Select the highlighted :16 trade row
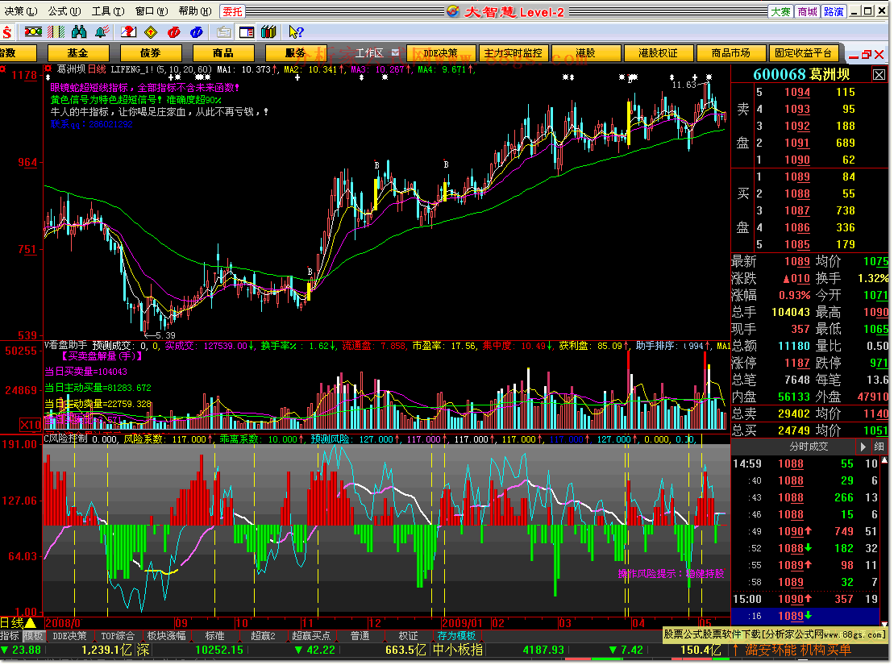Screen dimensions: 894x665 (805, 617)
